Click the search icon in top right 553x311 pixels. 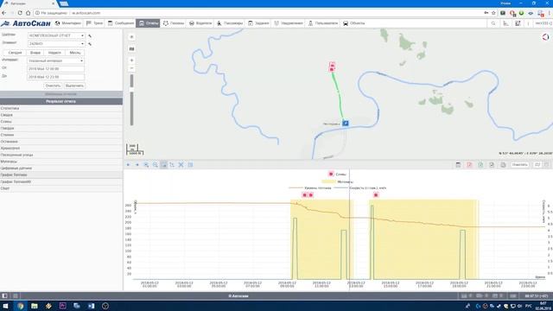tap(493, 23)
